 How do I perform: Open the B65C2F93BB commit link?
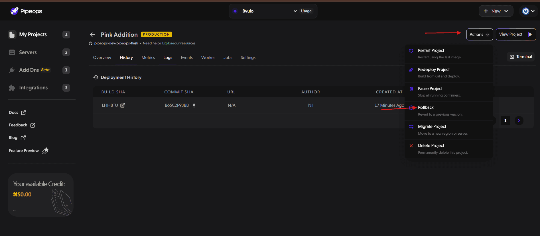click(177, 105)
